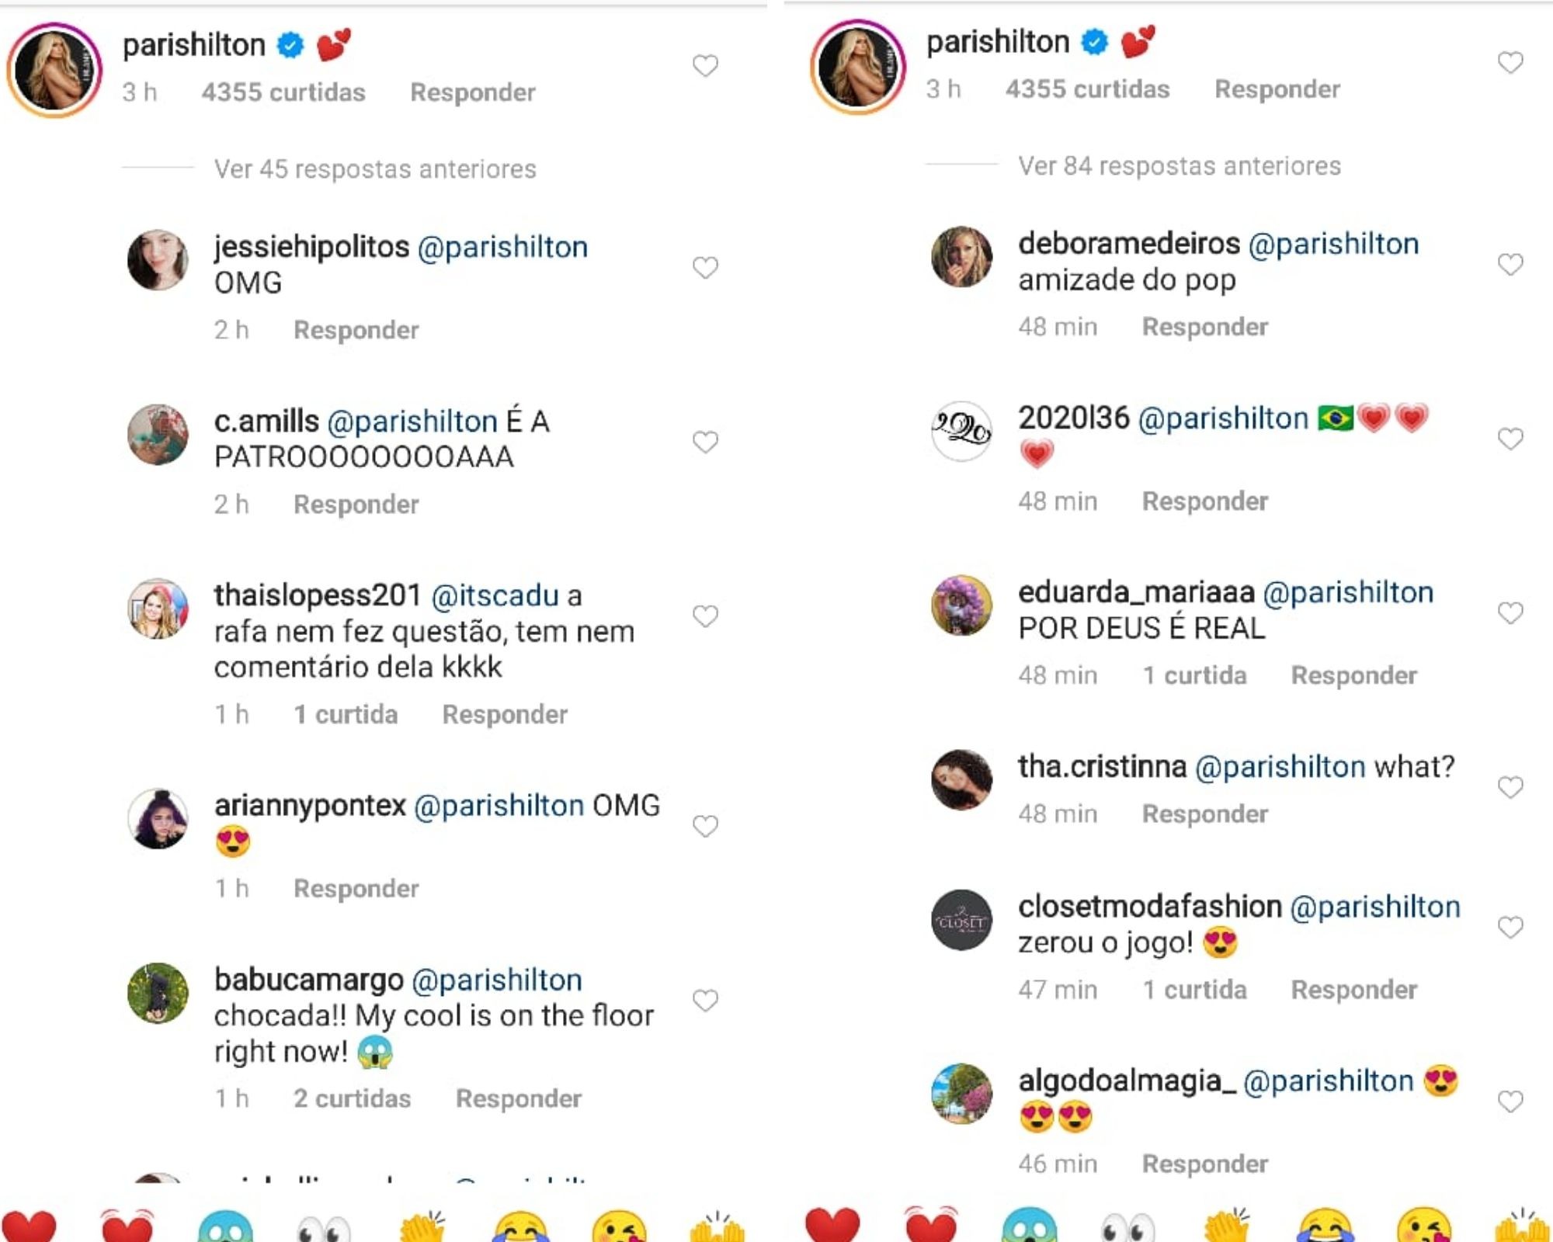The height and width of the screenshot is (1242, 1553).
Task: Tap heart next to babucamargo's comment
Action: pyautogui.click(x=705, y=1001)
